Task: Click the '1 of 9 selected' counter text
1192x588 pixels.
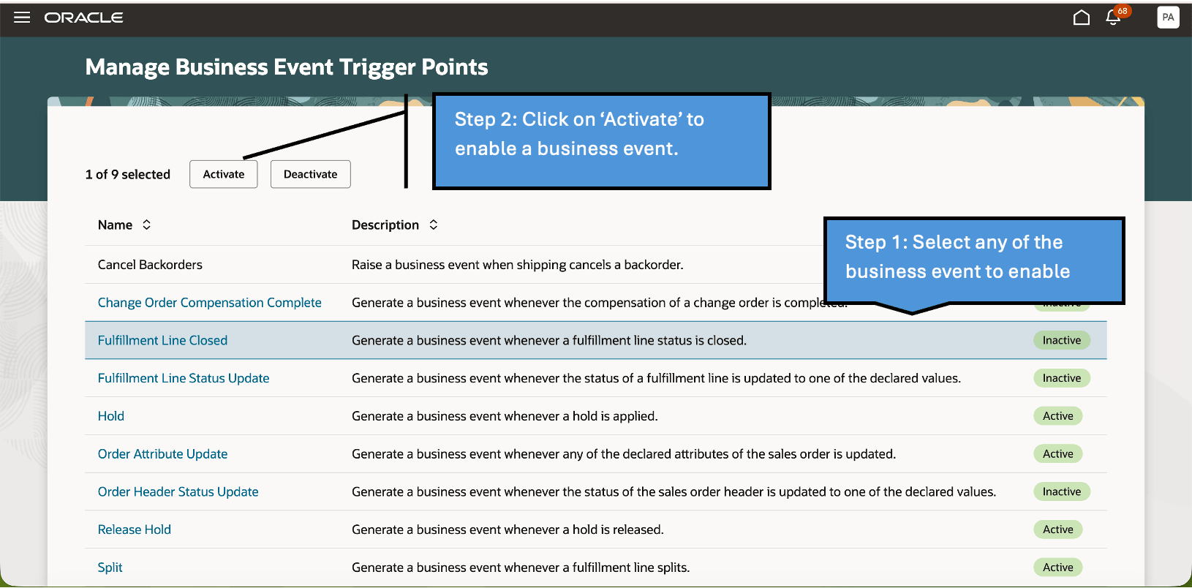Action: click(x=128, y=175)
